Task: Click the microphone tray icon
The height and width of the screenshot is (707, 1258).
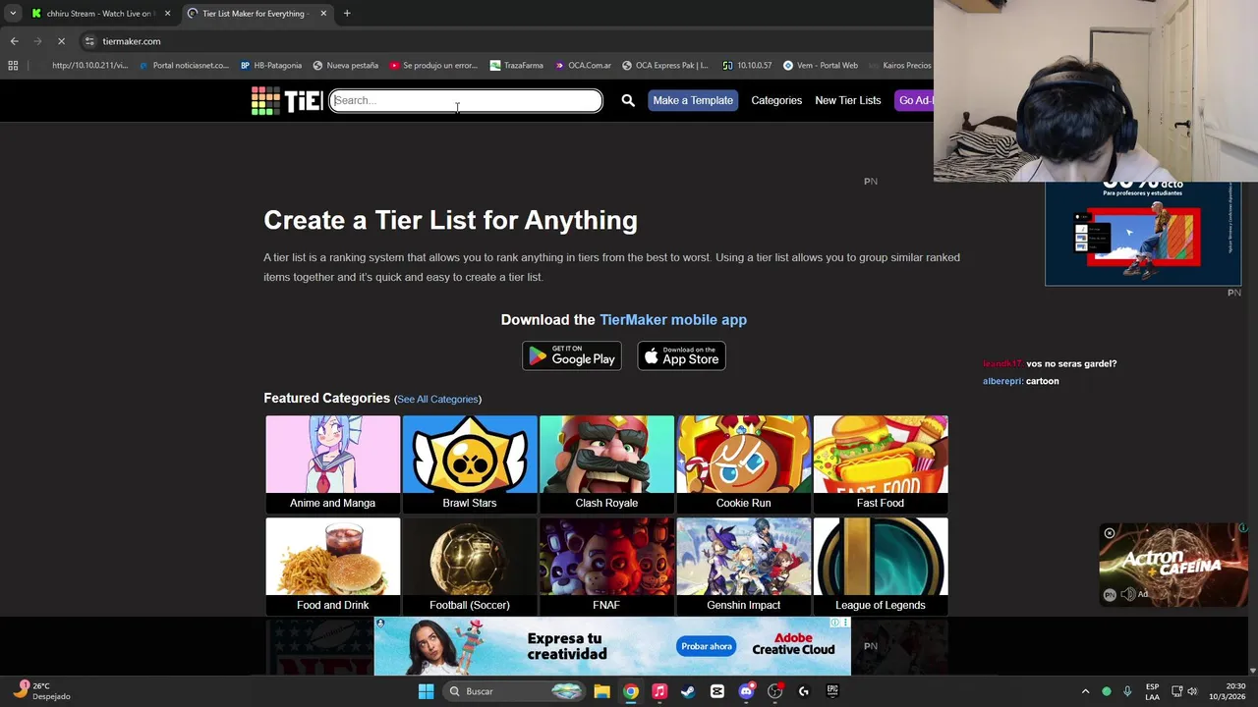Action: 1127,691
